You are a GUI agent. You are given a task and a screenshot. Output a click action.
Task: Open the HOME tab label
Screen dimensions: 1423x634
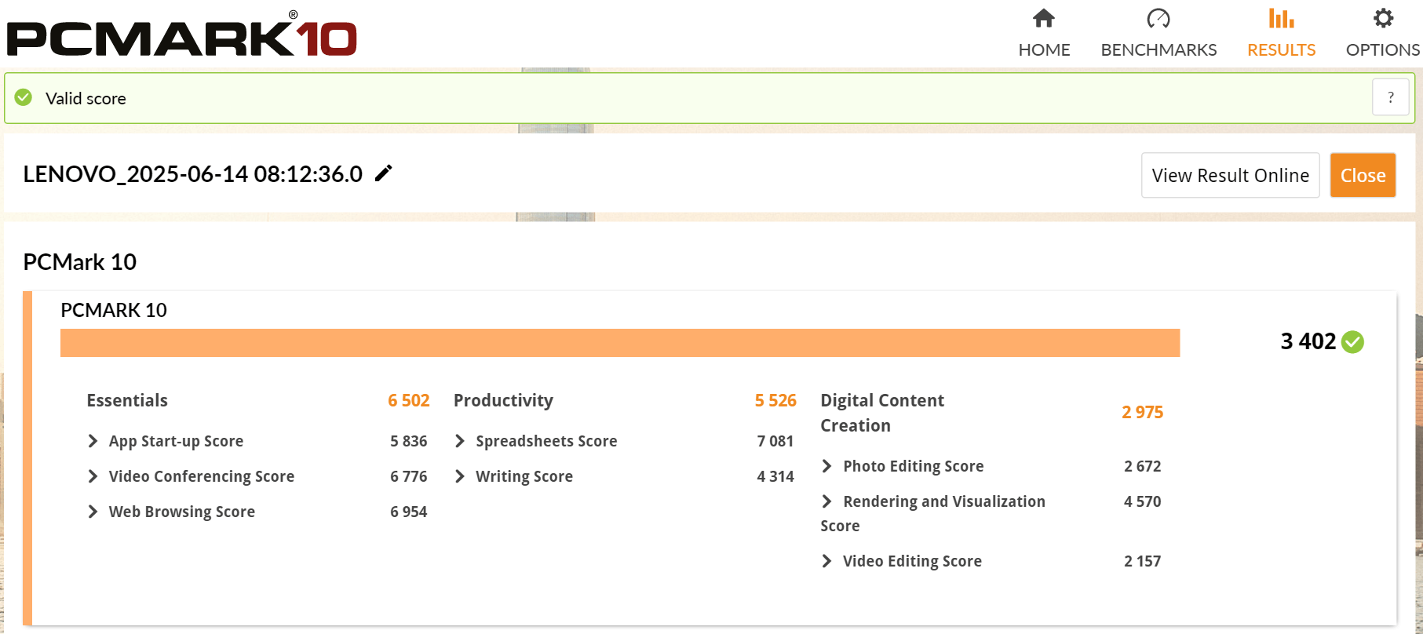[1044, 49]
